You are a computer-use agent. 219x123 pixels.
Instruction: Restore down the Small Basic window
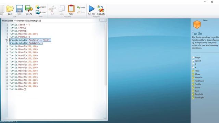tap(212, 2)
